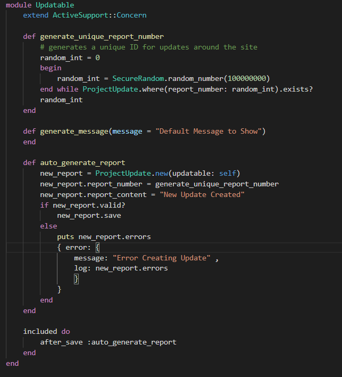This screenshot has width=342, height=377.
Task: Click the highlighted closing brace bracket
Action: click(x=76, y=279)
